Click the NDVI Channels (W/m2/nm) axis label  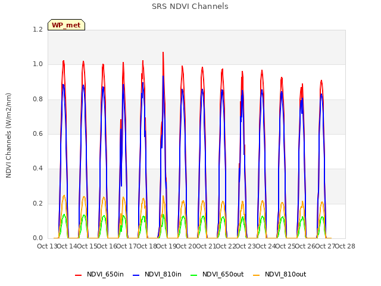pyautogui.click(x=8, y=135)
